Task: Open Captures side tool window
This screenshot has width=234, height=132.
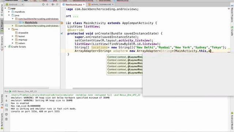Action: (x=2, y=10)
